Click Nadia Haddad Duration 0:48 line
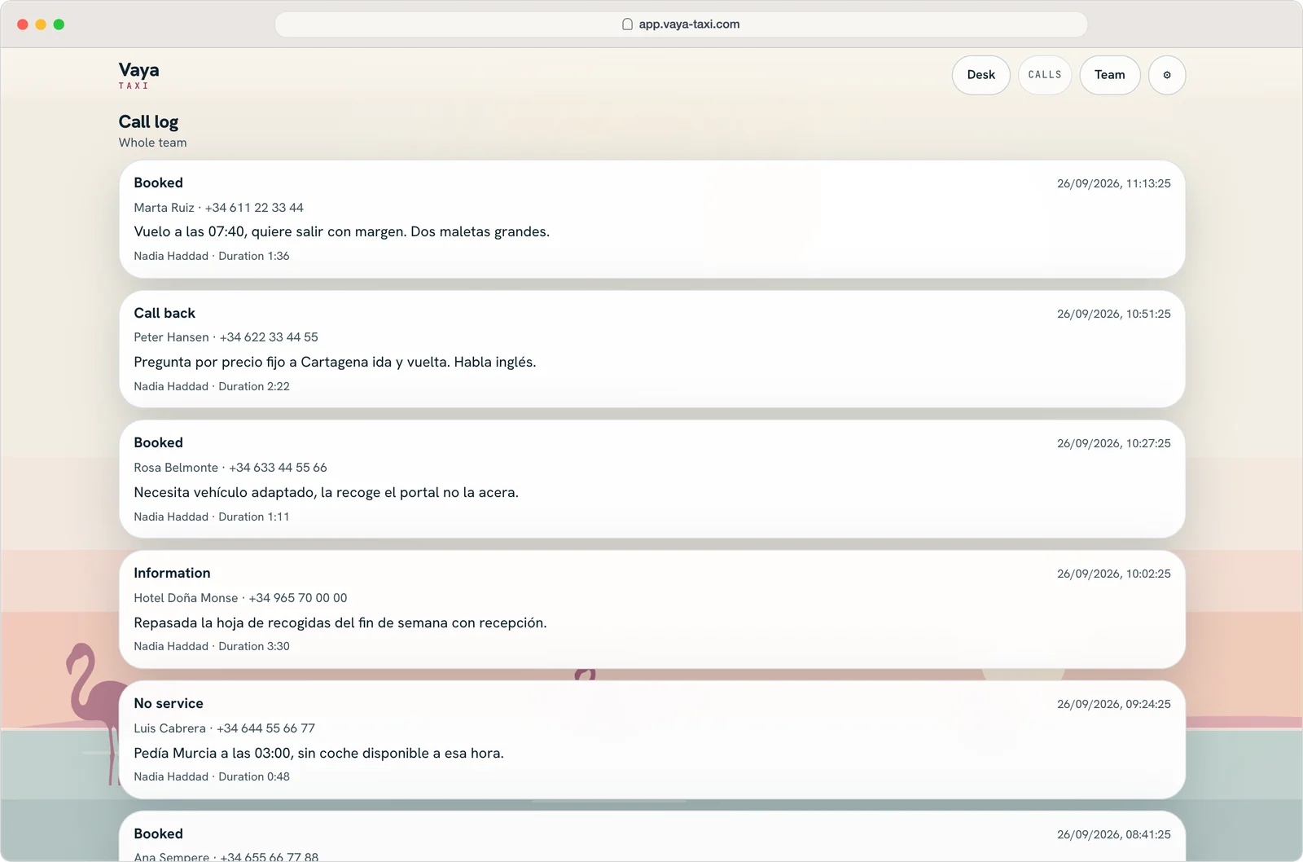Image resolution: width=1303 pixels, height=862 pixels. coord(211,776)
